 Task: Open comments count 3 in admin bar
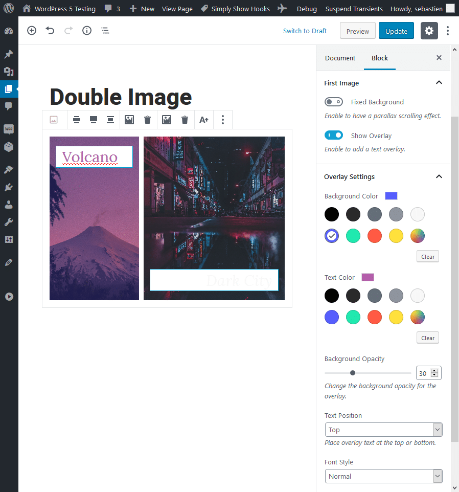[112, 9]
